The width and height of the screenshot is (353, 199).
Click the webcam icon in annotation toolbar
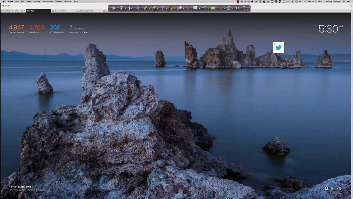click(x=229, y=8)
